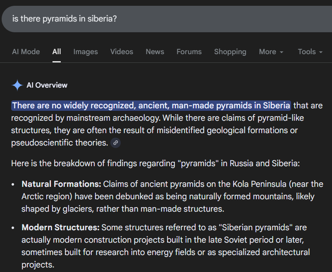Click the AI Overview sparkle icon
Image resolution: width=332 pixels, height=272 pixels.
(17, 85)
